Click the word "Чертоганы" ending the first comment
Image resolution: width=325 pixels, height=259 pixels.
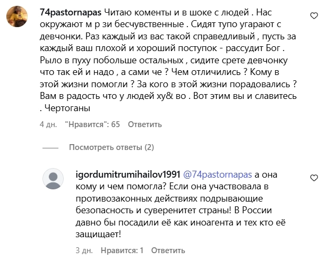tap(67, 108)
